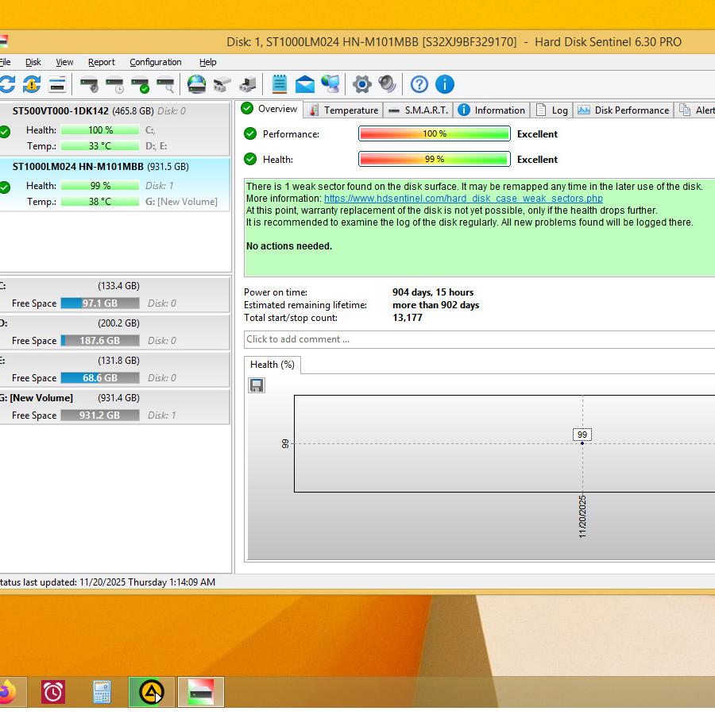Click the speaker sound icon in toolbar
The width and height of the screenshot is (715, 715).
click(x=387, y=84)
